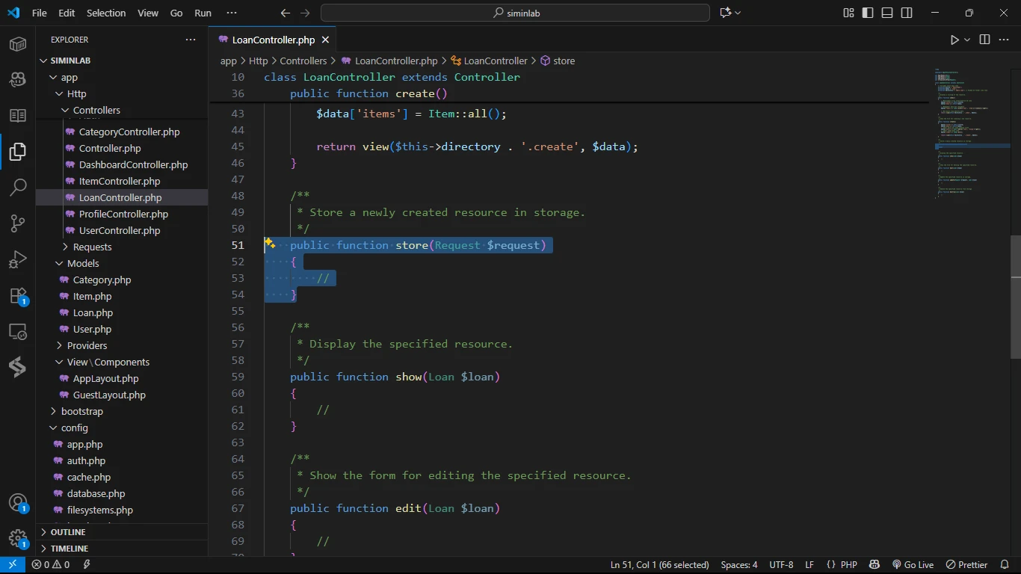Close the LoanController.php tab
This screenshot has width=1021, height=574.
(325, 40)
